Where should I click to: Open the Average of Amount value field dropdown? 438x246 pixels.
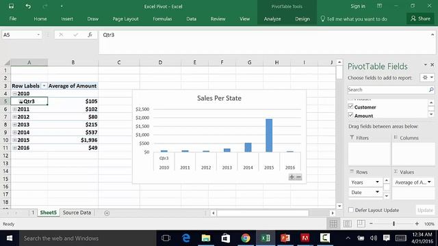tap(429, 182)
